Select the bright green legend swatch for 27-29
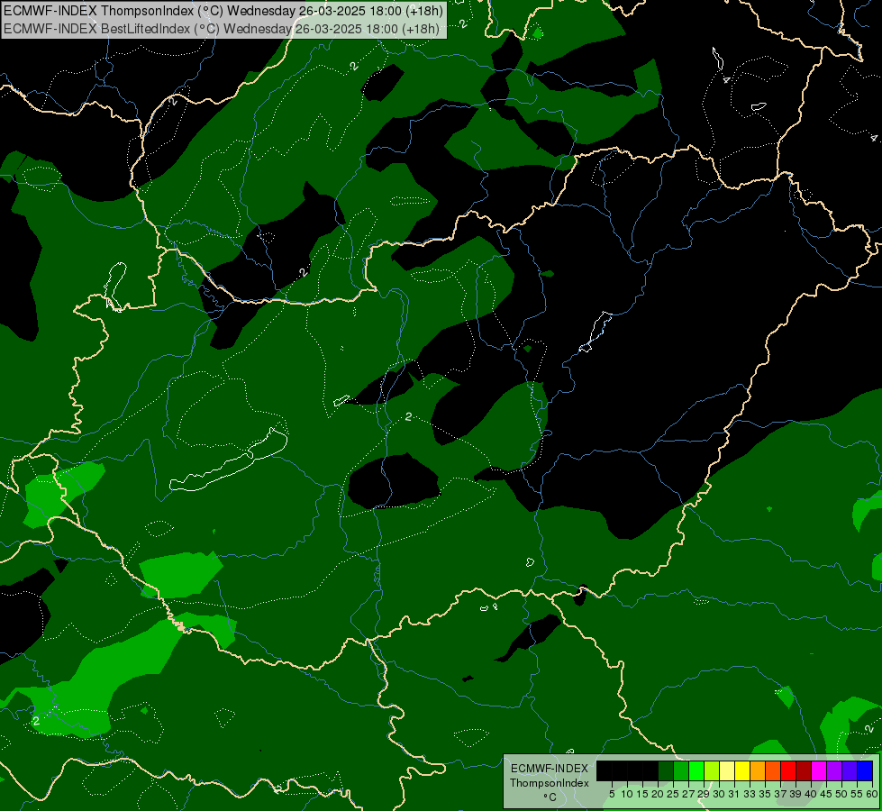This screenshot has width=882, height=811. [696, 770]
